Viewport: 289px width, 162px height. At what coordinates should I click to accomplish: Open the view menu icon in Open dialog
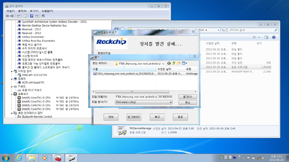[x=184, y=63]
